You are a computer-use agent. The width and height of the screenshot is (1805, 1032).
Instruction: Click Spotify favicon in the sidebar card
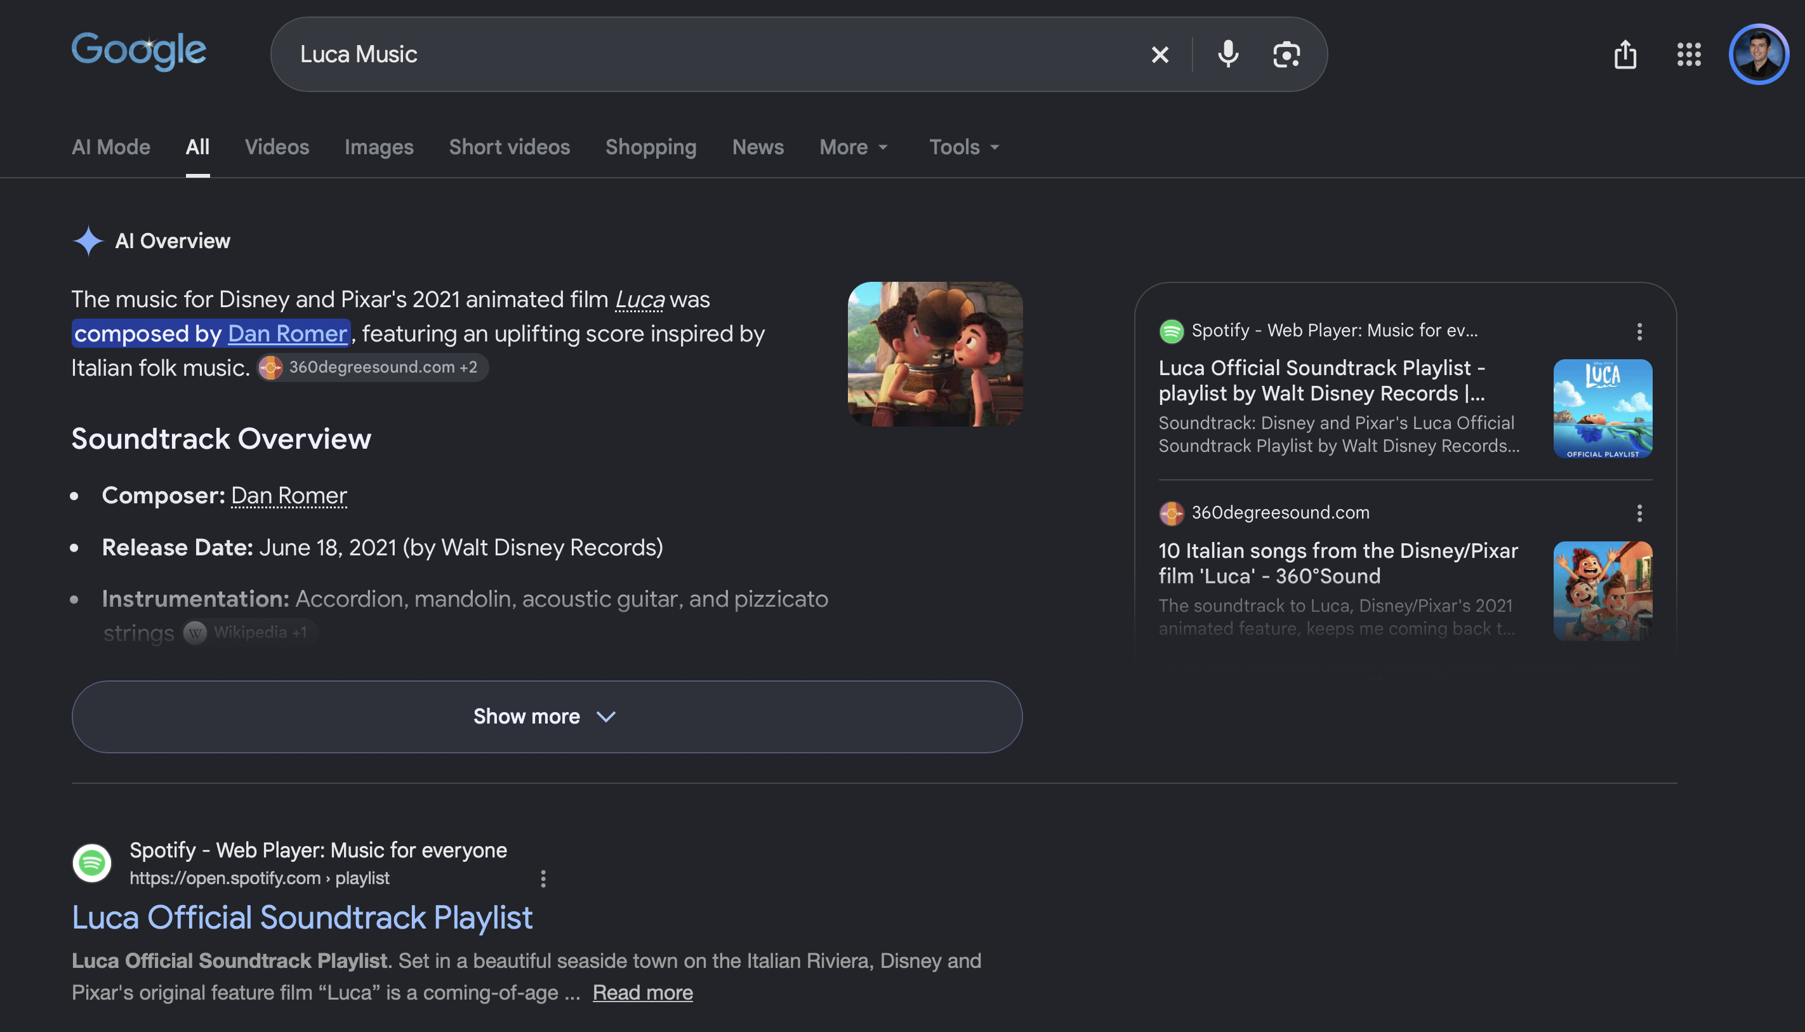point(1172,331)
